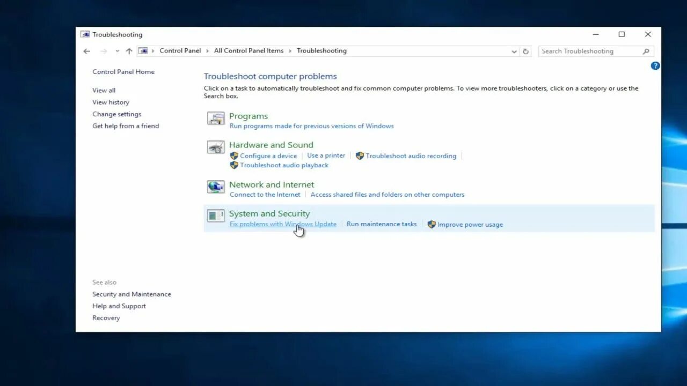Click Configure a device
Image resolution: width=687 pixels, height=386 pixels.
[268, 156]
